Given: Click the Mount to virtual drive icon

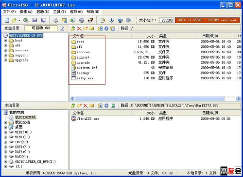Looking at the screenshot, I should click(x=82, y=20).
